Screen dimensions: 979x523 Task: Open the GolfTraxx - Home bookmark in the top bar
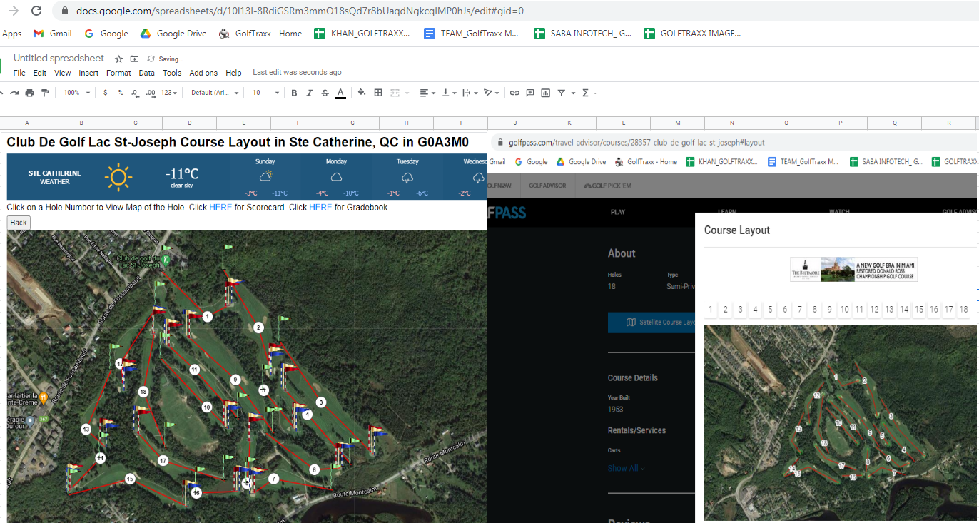click(x=260, y=34)
